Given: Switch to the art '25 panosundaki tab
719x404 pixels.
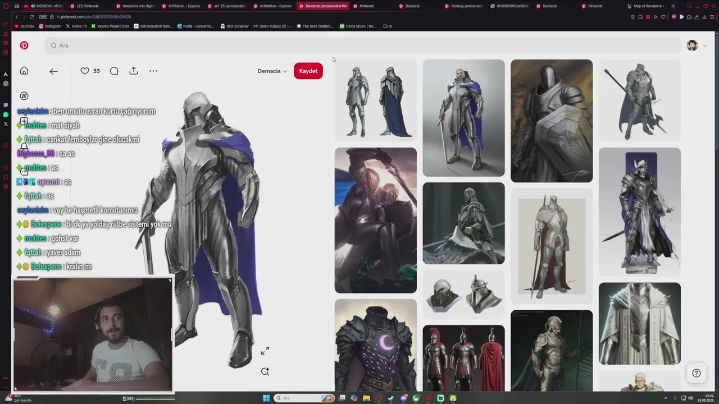Looking at the screenshot, I should (226, 6).
